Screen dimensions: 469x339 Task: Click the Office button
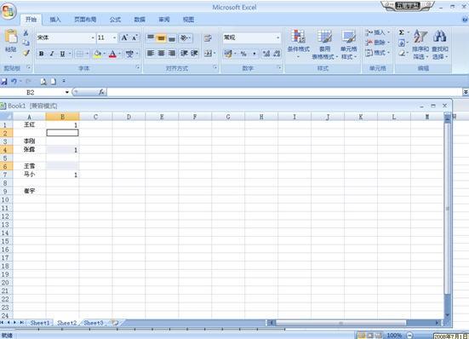click(8, 11)
